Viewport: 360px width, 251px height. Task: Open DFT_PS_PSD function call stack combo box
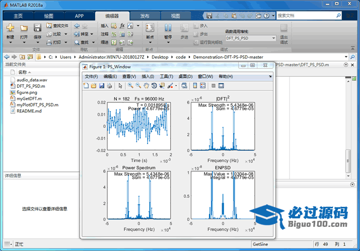pos(250,38)
